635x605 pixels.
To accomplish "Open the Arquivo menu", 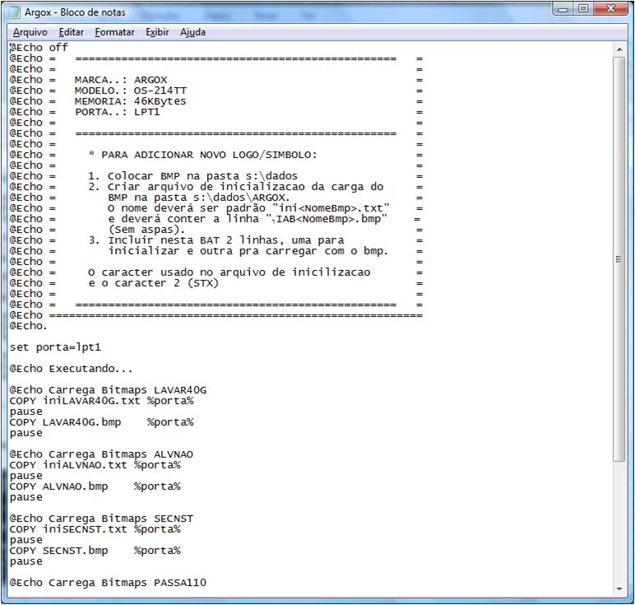I will tap(30, 32).
